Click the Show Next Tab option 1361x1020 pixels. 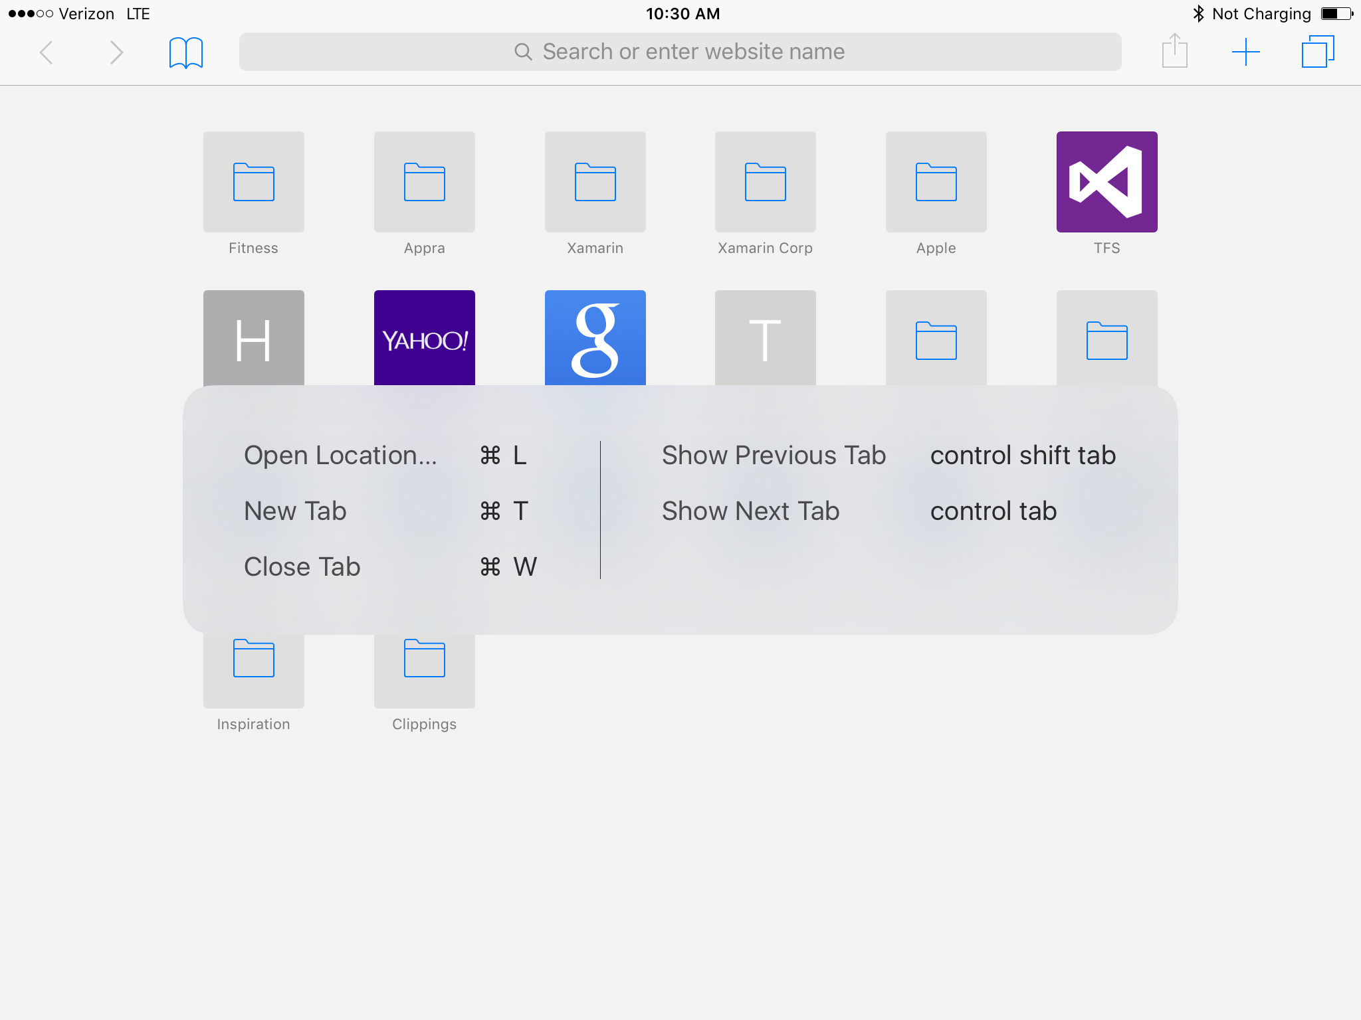coord(750,511)
